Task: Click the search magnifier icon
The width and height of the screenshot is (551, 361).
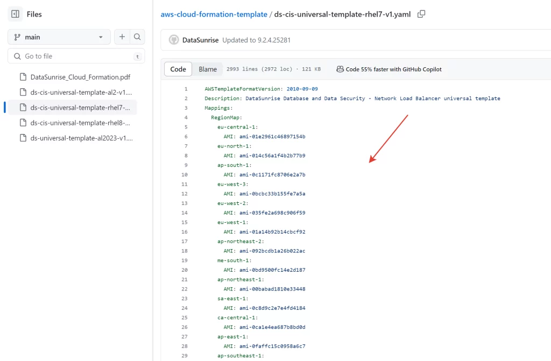Action: coord(137,37)
